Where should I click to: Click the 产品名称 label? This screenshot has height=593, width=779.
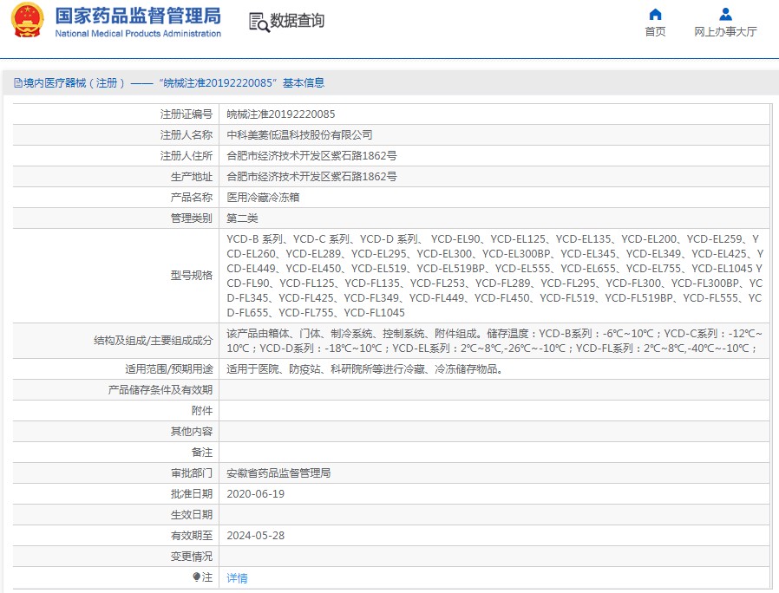coord(192,198)
